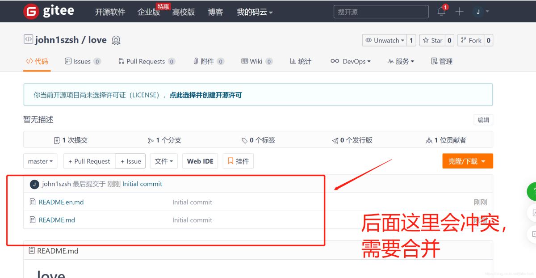
Task: Click john1szsh committer name
Action: pos(56,184)
